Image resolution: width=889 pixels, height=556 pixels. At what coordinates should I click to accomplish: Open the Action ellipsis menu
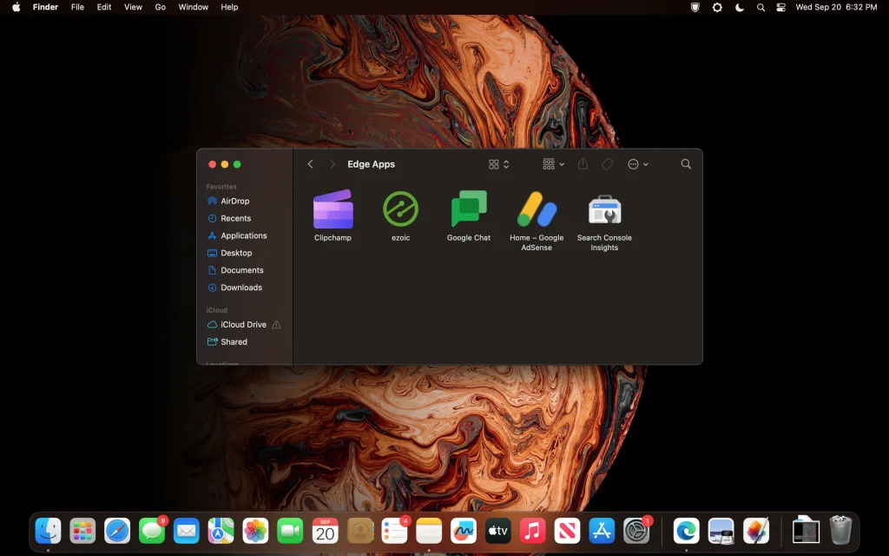[x=638, y=164]
